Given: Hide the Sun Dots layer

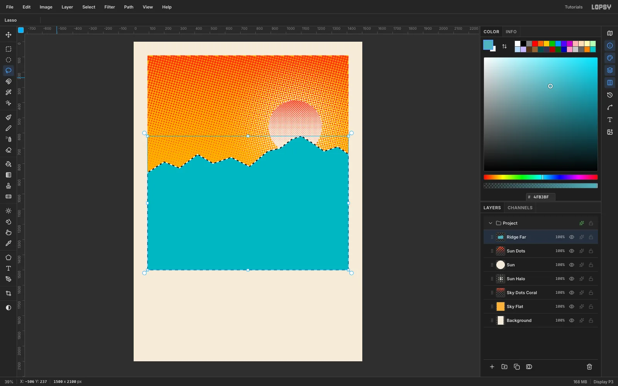Looking at the screenshot, I should tap(572, 251).
